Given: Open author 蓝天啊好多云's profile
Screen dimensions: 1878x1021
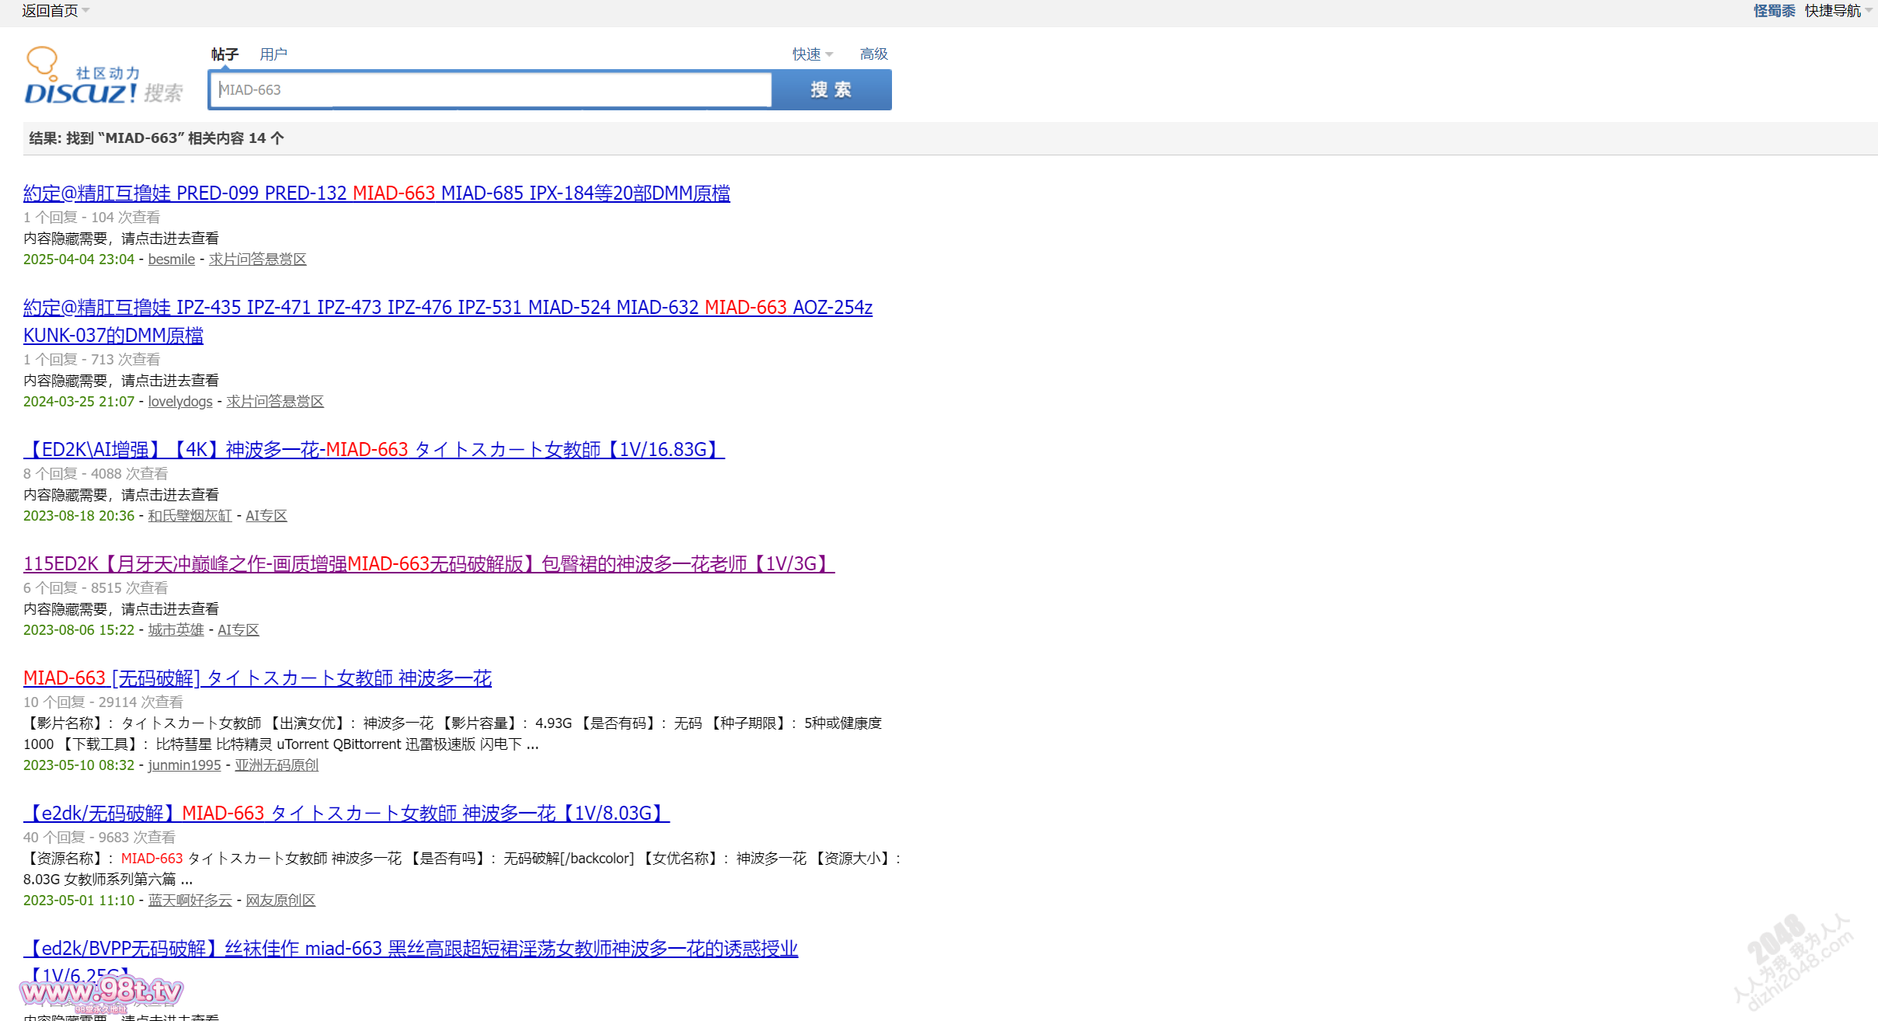Looking at the screenshot, I should click(190, 900).
